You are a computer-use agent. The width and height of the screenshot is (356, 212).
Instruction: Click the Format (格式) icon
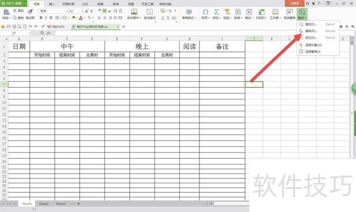click(249, 12)
